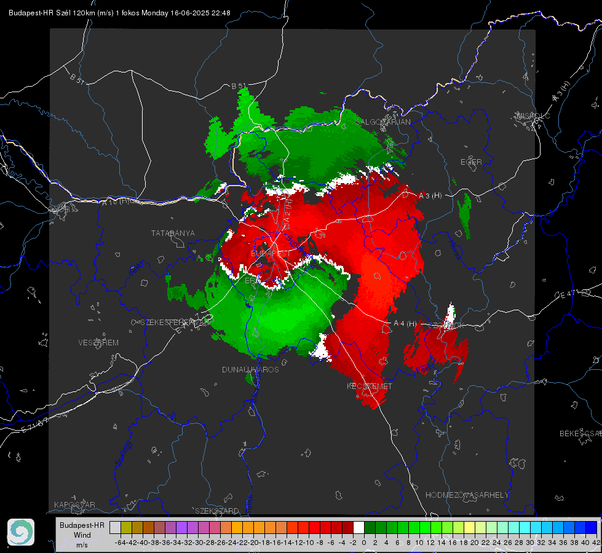
Task: Click the SZÉKESFEHÉRVÁR city label
Action: tap(175, 323)
